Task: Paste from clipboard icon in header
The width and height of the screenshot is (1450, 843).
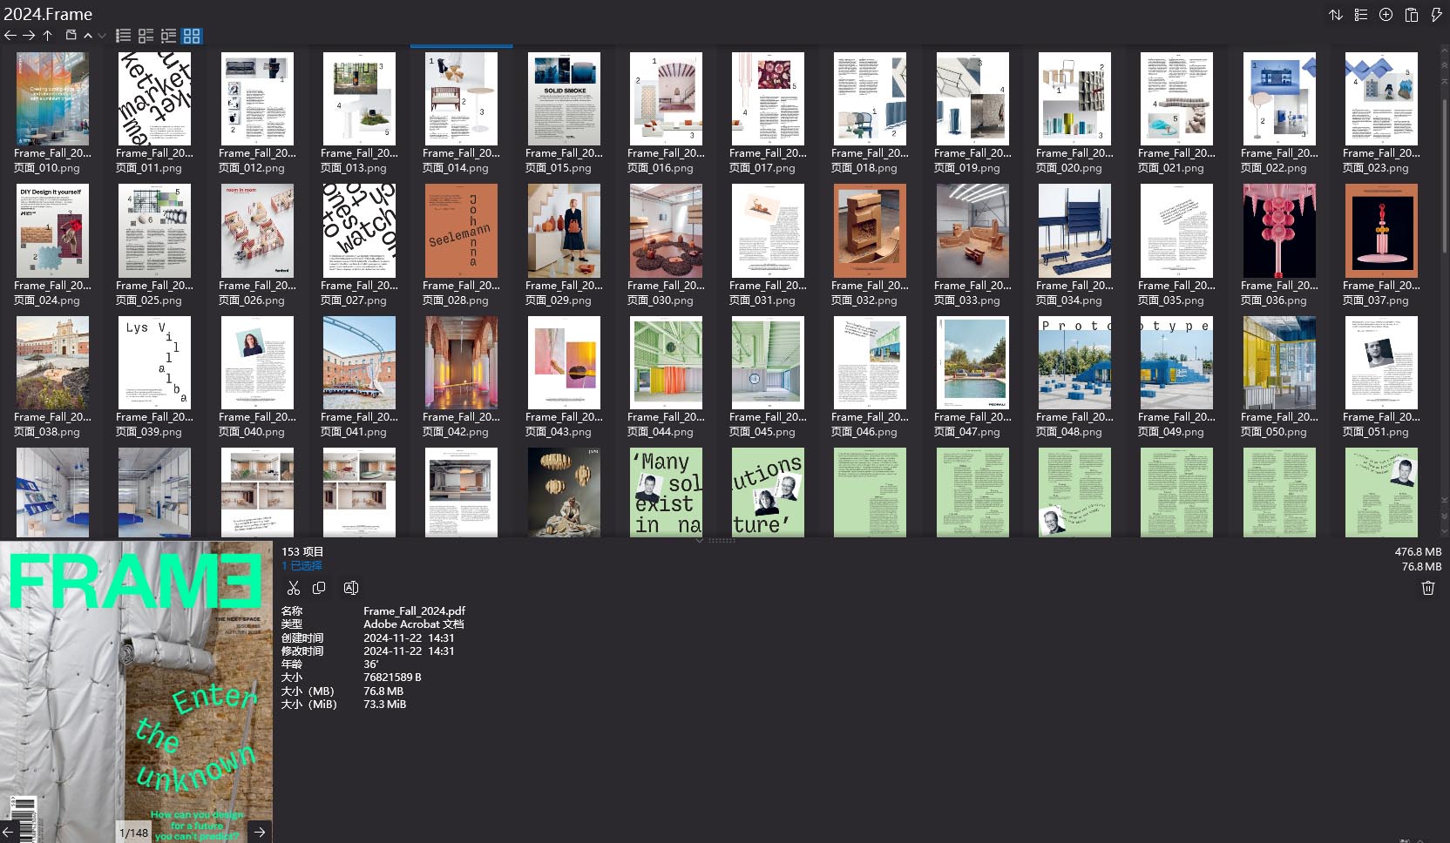Action: tap(1412, 15)
